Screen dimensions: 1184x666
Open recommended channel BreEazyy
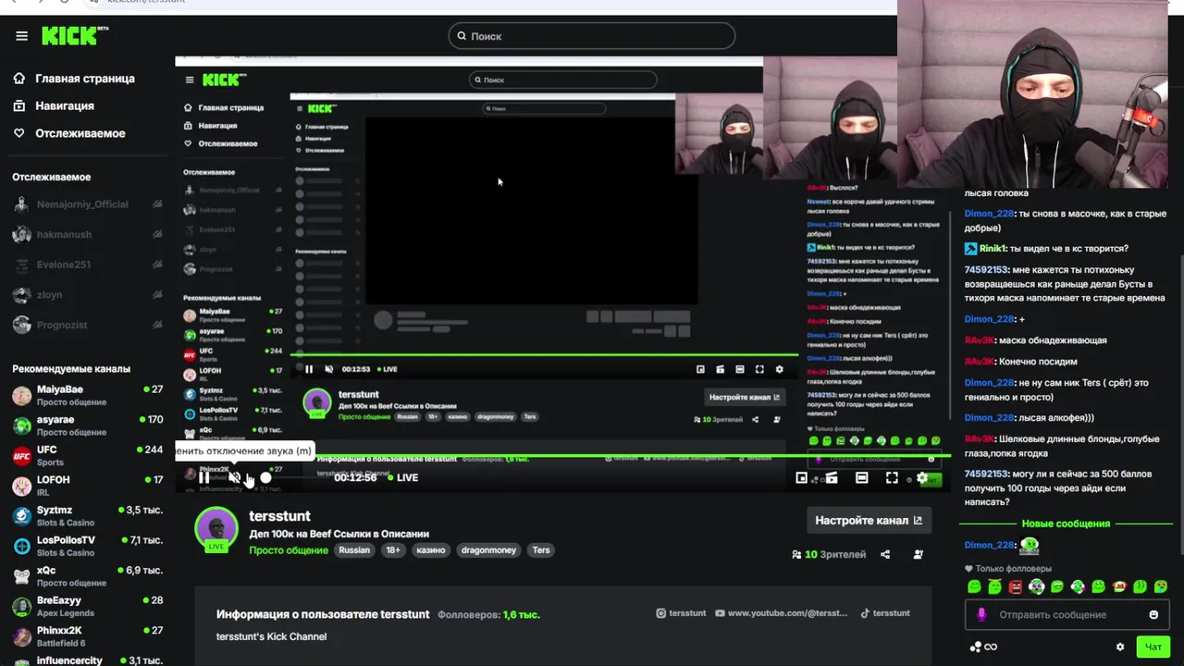tap(87, 606)
